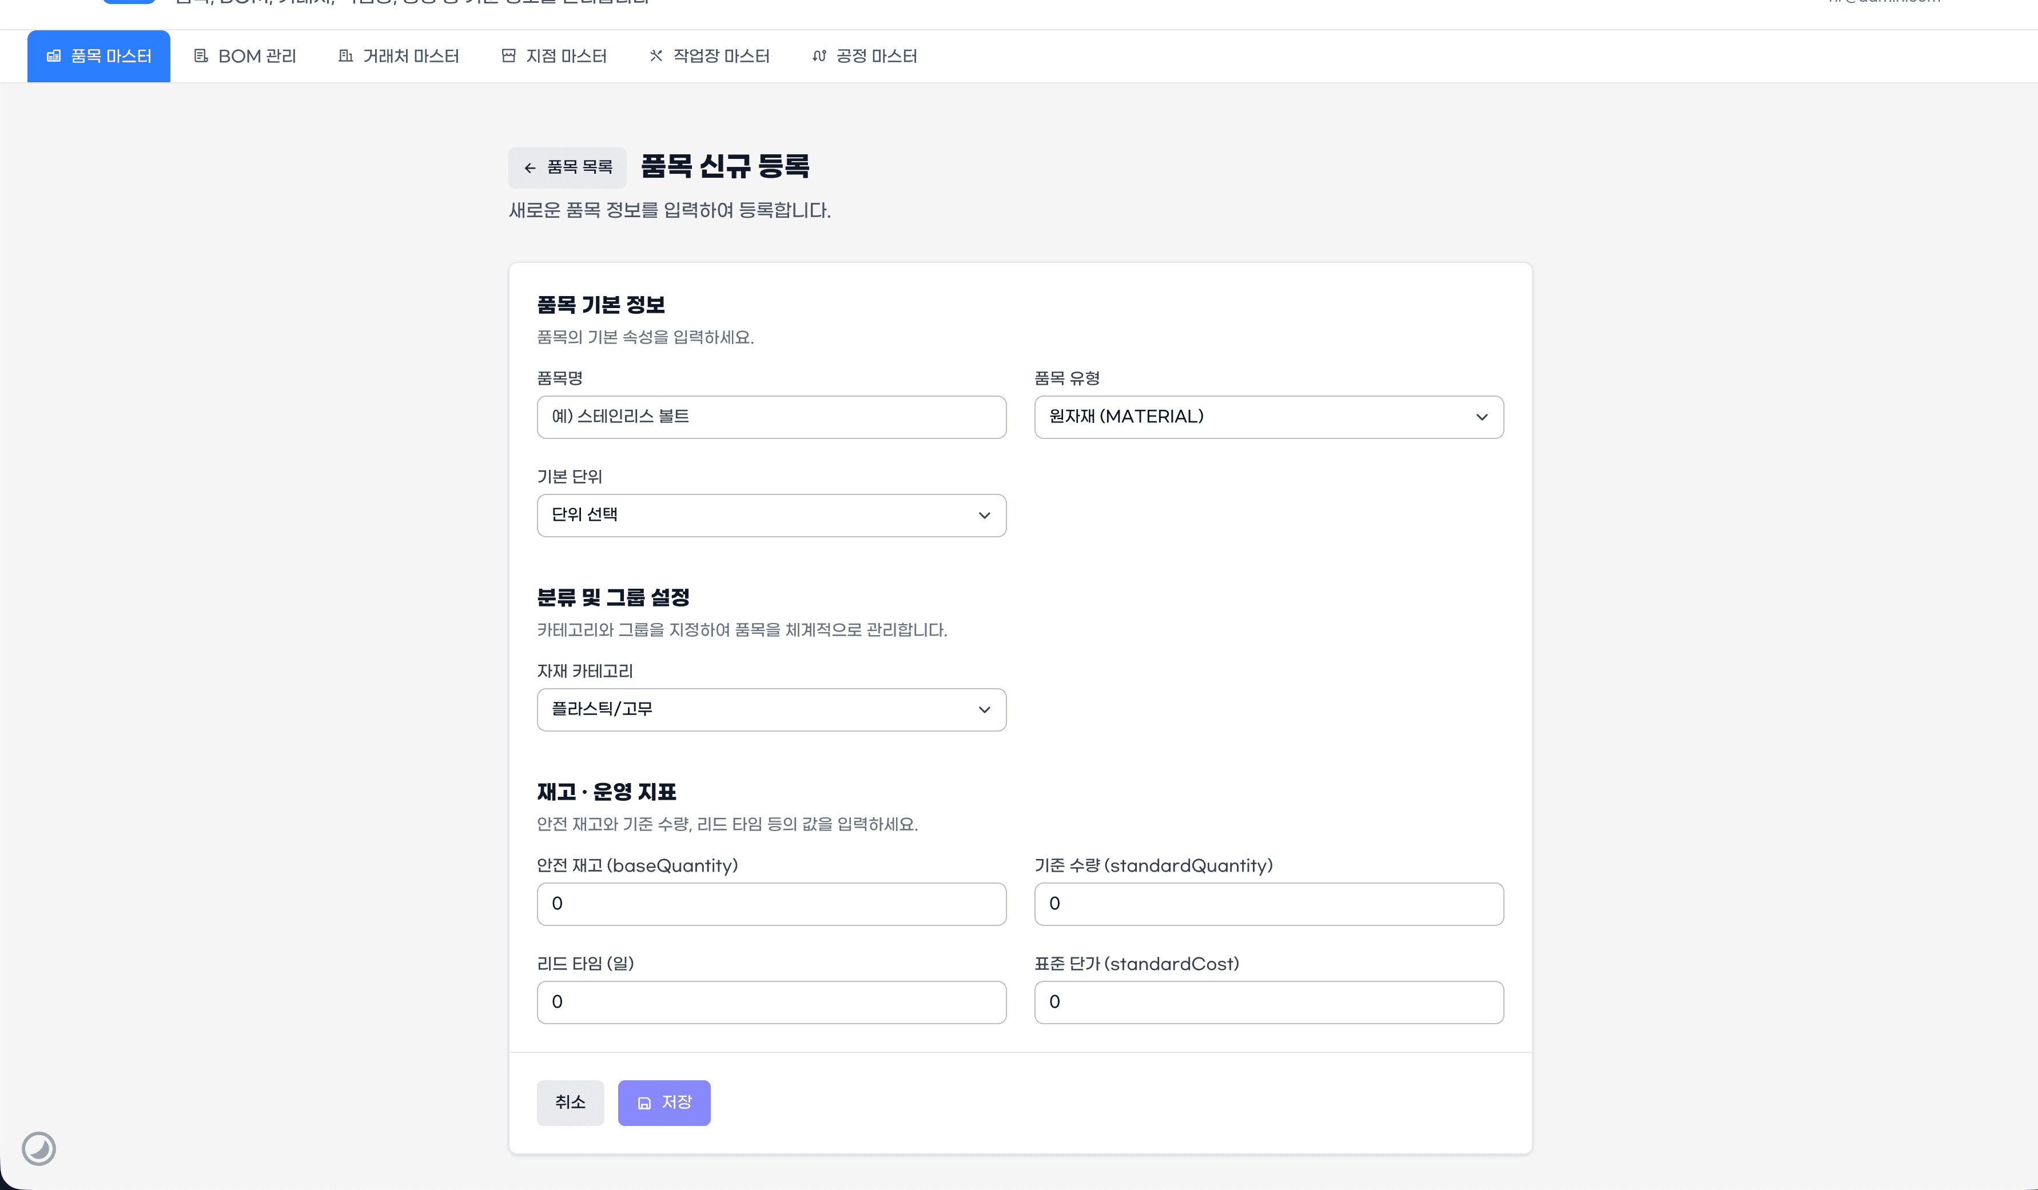
Task: Click the floating moon icon at bottom left
Action: tap(39, 1148)
